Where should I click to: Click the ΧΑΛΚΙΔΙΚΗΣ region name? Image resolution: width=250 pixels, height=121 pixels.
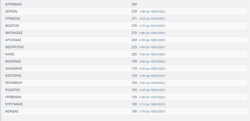pyautogui.click(x=14, y=68)
